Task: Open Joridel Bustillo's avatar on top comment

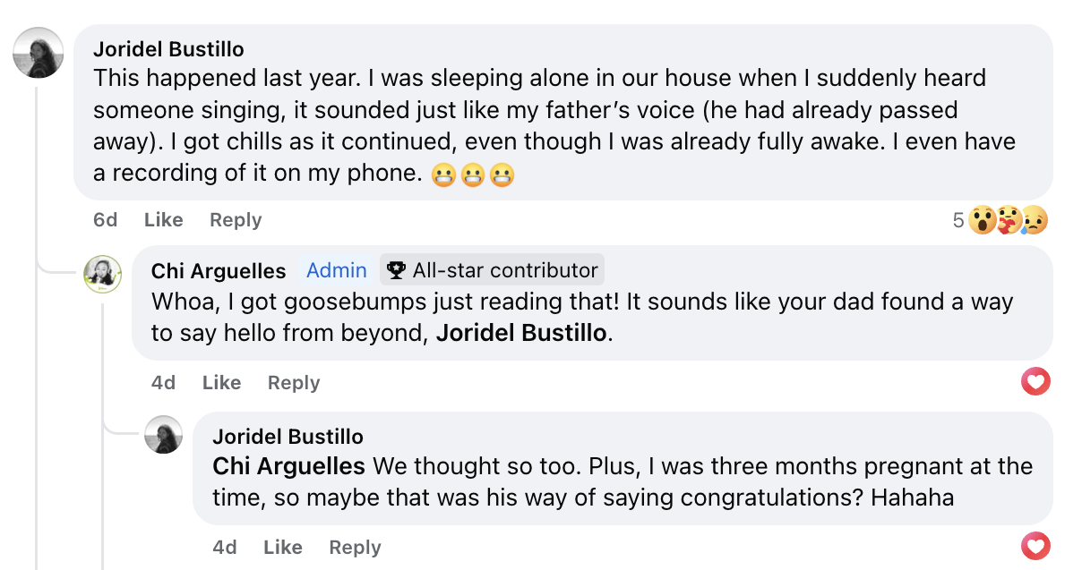Action: (x=38, y=53)
